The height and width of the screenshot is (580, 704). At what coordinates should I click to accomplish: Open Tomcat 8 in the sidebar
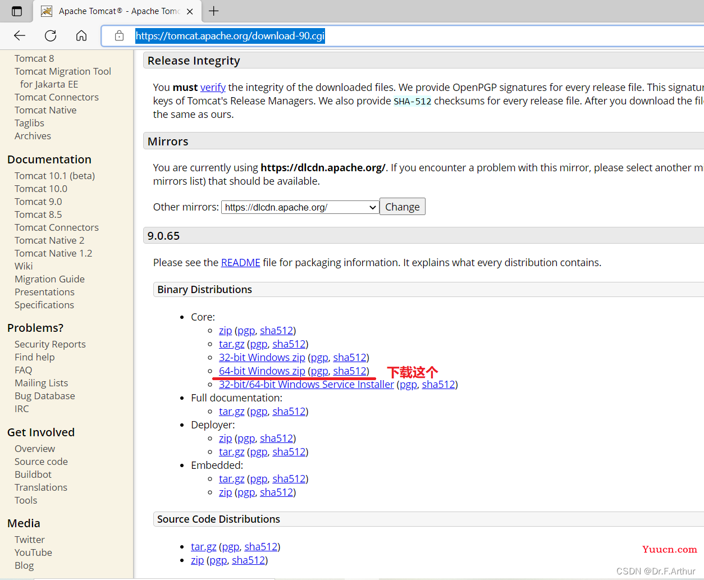34,58
